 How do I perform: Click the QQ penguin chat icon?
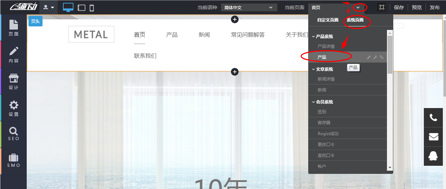click(x=433, y=156)
